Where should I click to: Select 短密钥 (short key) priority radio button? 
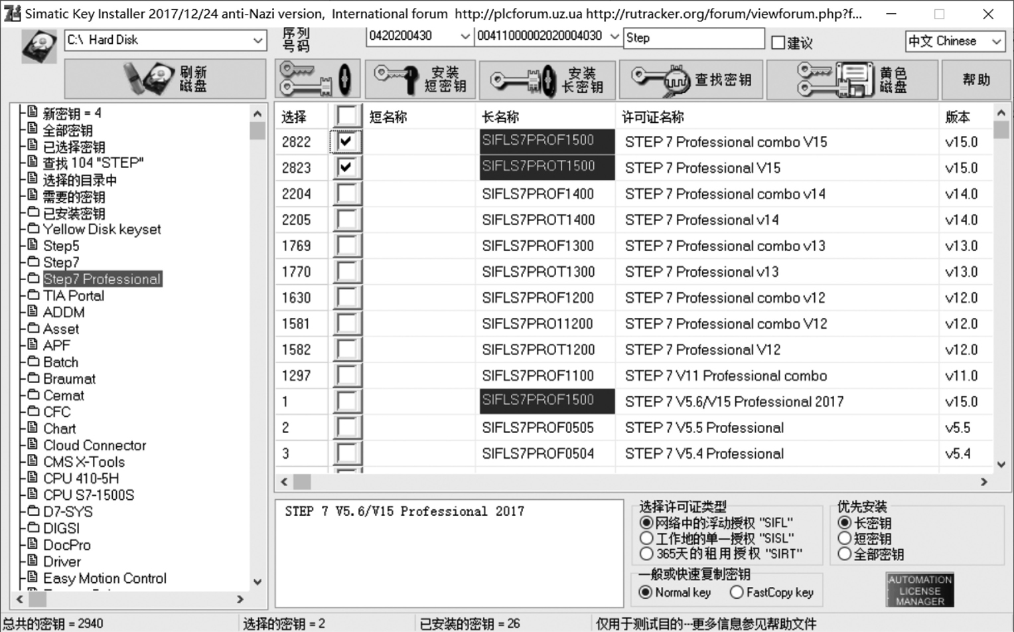[845, 538]
